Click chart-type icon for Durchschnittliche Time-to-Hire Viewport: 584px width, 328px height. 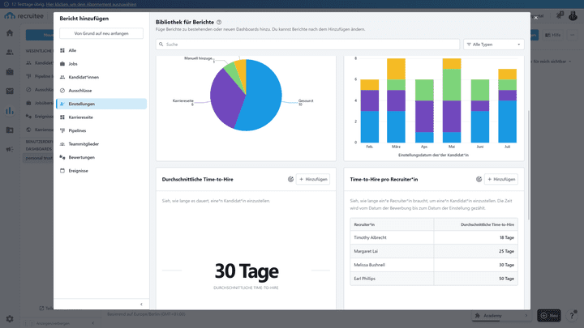290,179
